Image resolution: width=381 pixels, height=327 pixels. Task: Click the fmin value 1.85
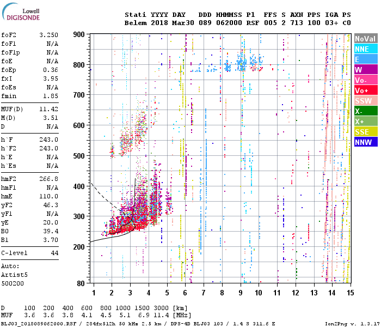51,96
